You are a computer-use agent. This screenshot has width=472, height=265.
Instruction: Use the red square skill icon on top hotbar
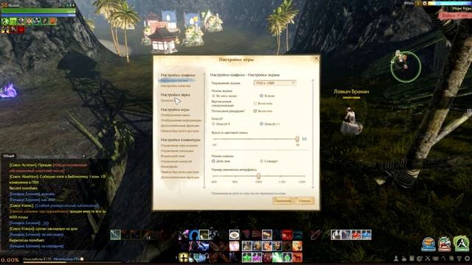[x=287, y=235]
